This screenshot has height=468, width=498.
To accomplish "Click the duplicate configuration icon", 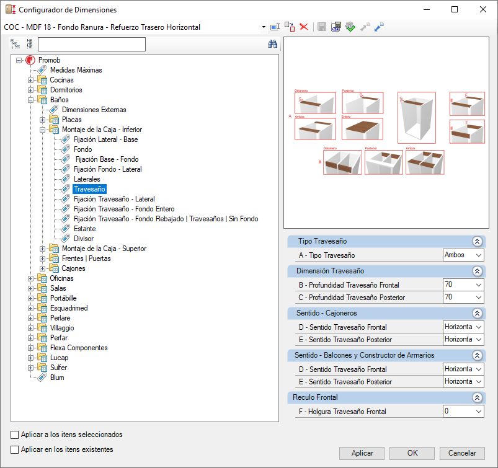I will pyautogui.click(x=290, y=27).
